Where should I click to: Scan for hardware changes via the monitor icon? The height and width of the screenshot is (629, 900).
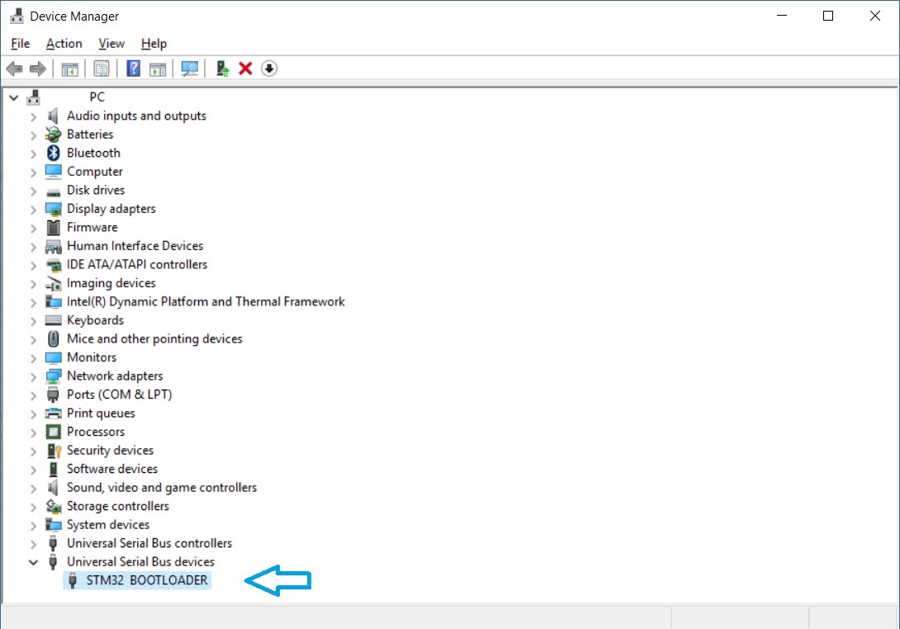click(189, 69)
